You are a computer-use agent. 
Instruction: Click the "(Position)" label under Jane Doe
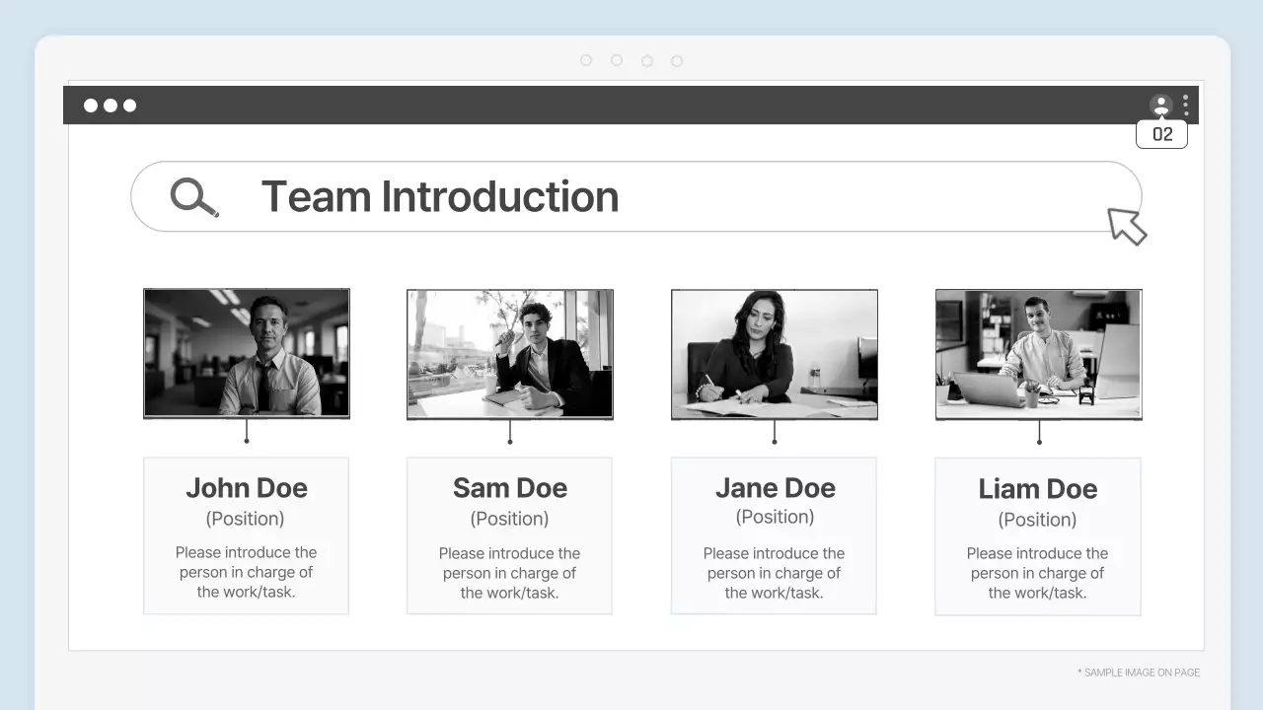(775, 517)
